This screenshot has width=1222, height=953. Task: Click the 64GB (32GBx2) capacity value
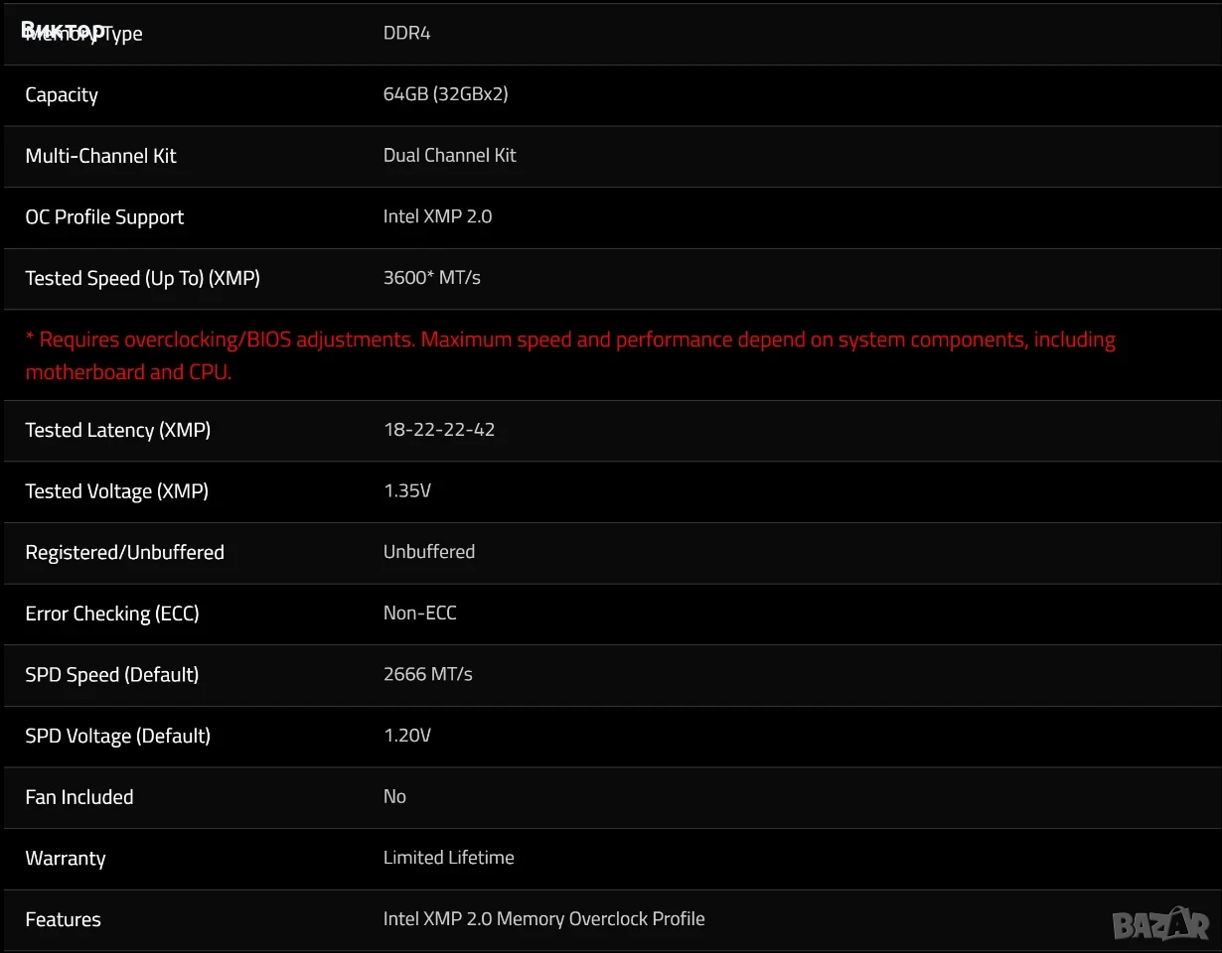coord(446,93)
